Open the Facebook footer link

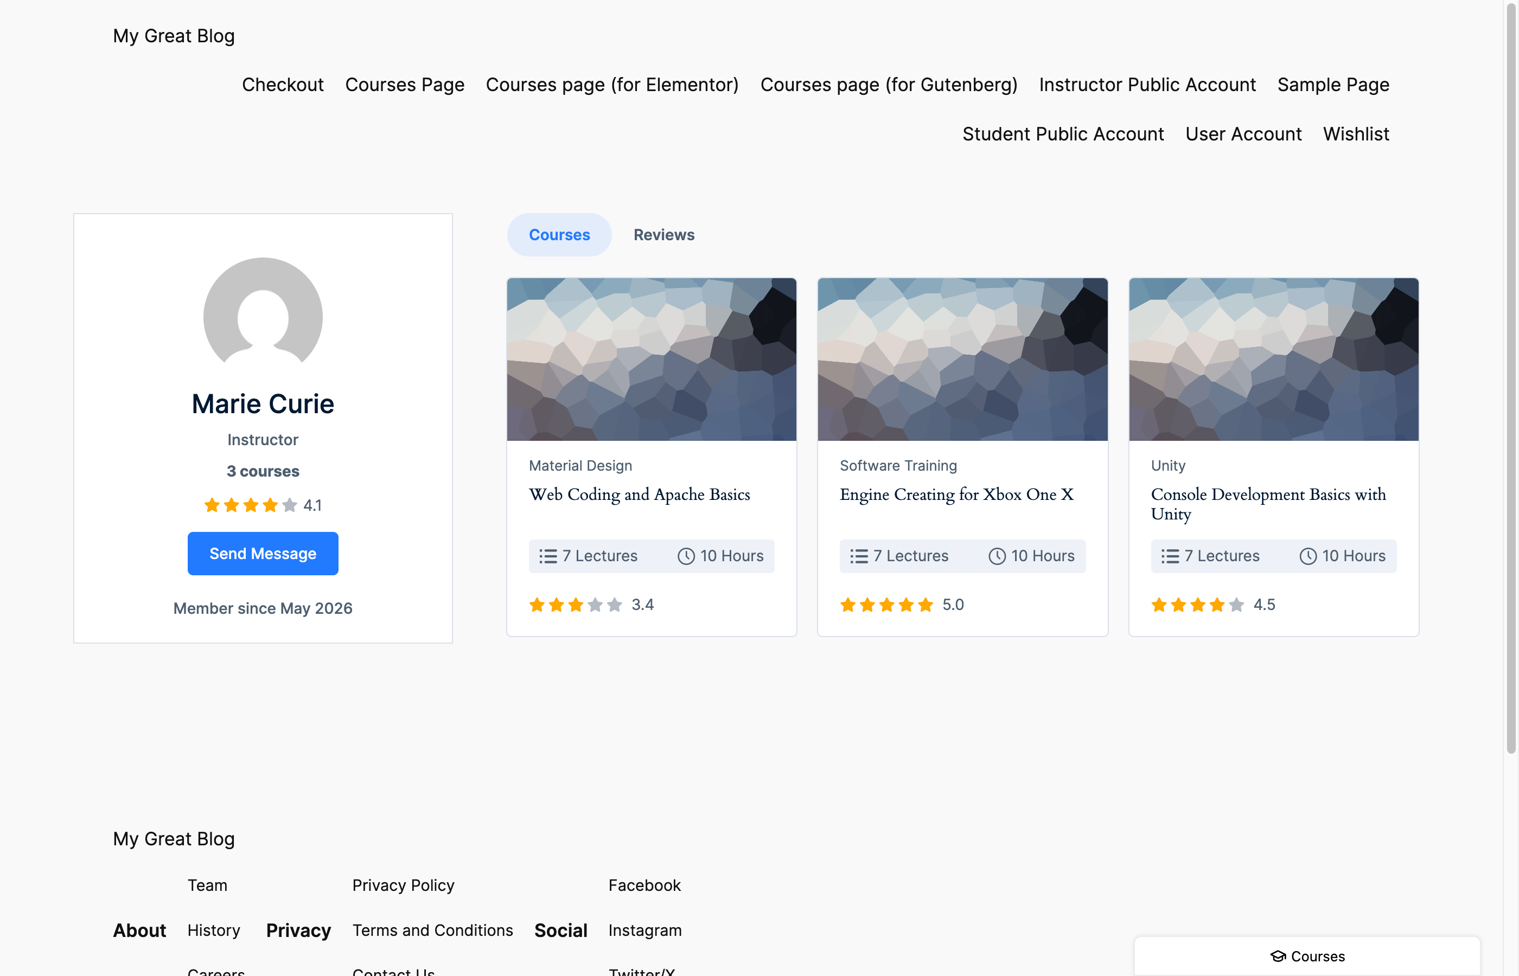pyautogui.click(x=644, y=885)
